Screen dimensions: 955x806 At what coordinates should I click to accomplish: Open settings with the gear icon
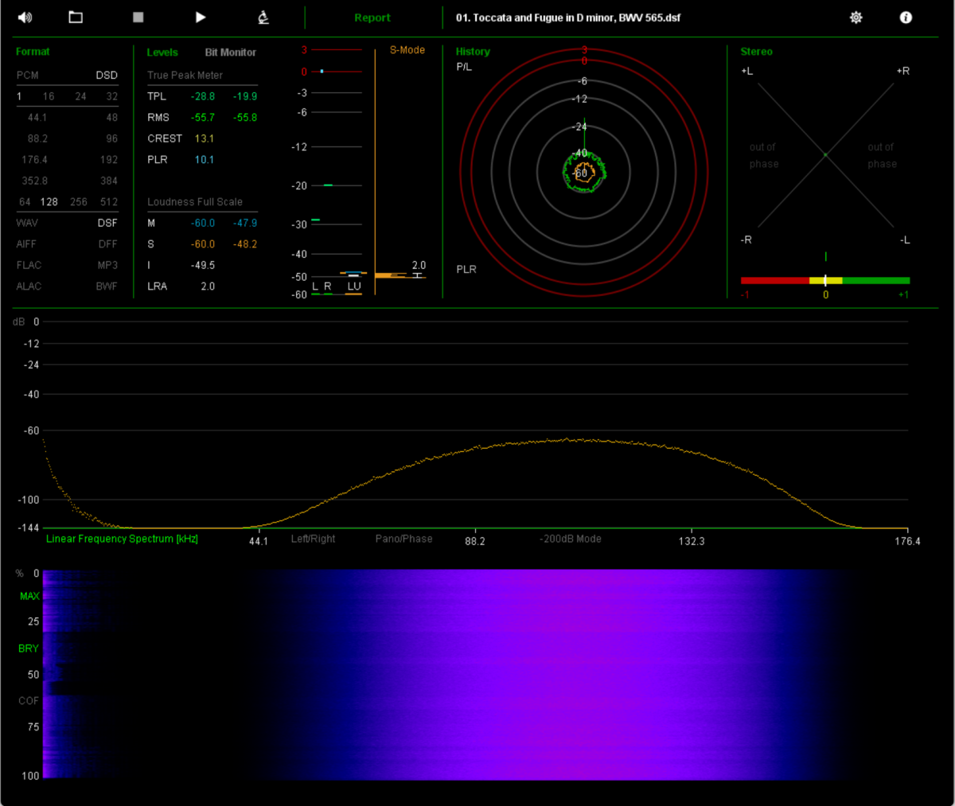click(856, 18)
